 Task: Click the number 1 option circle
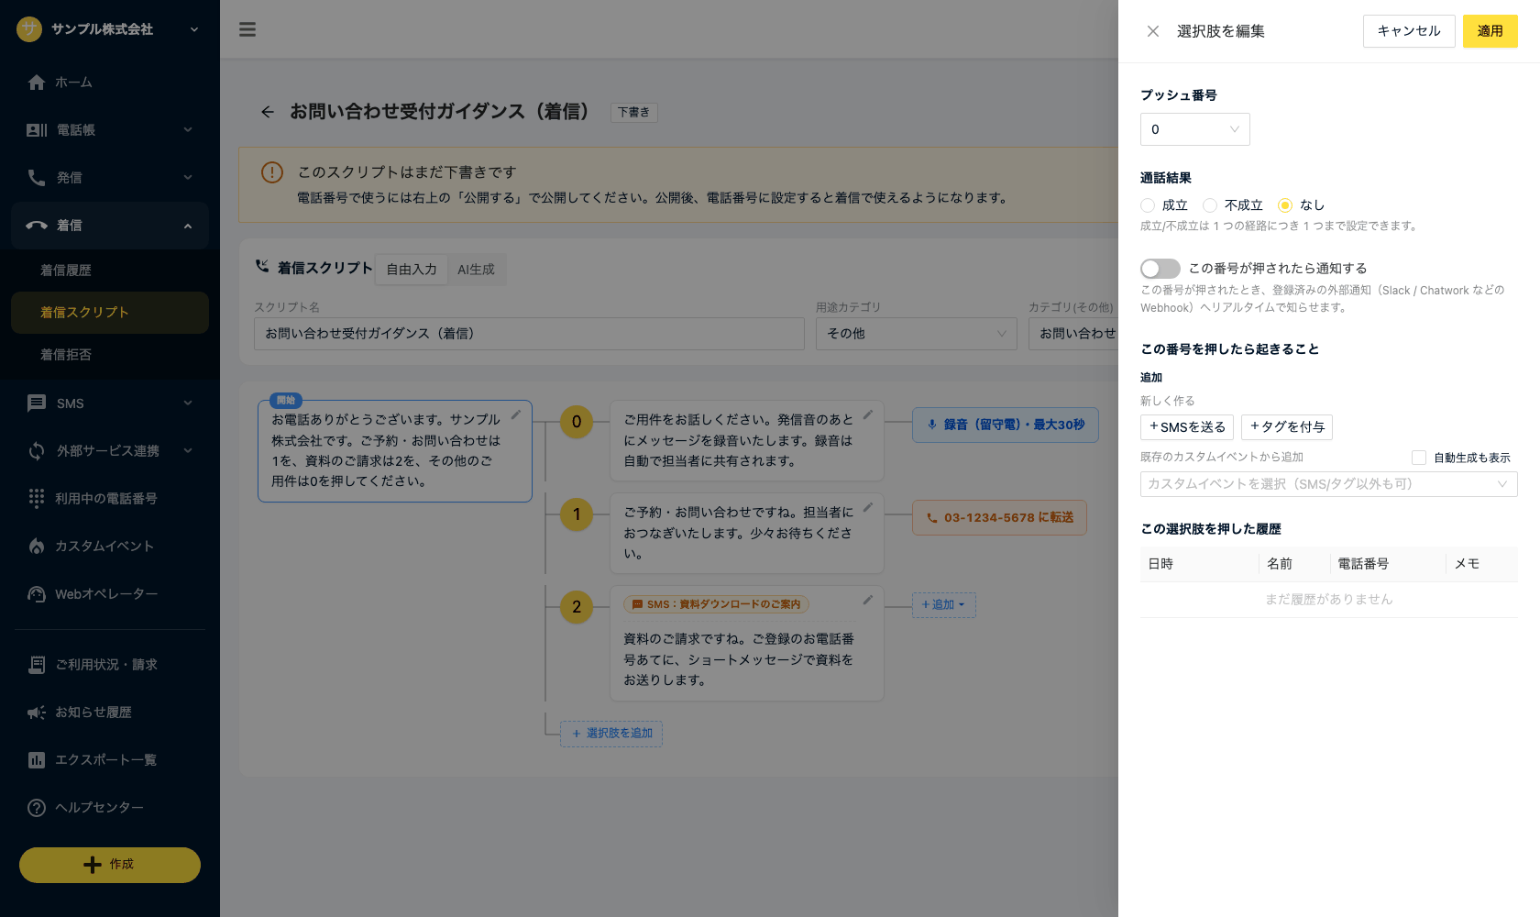coord(577,514)
